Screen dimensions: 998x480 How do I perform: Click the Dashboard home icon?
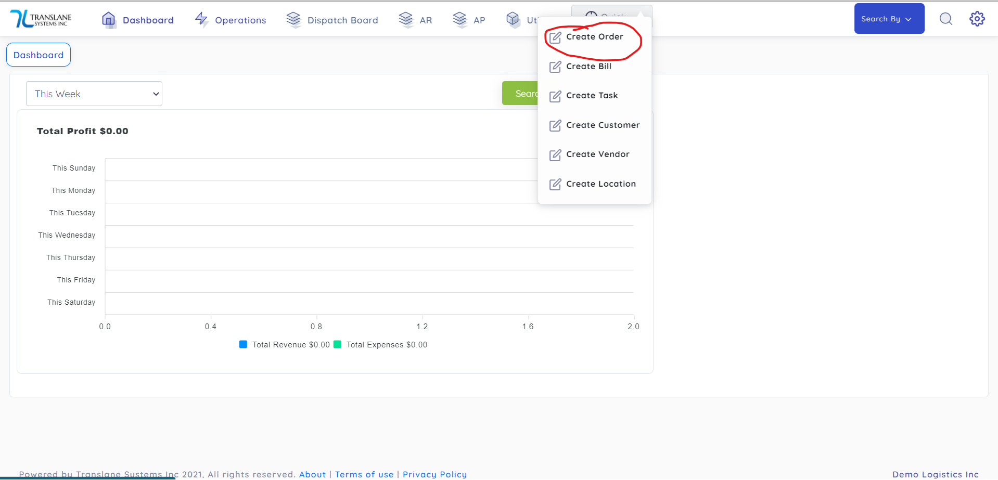[108, 20]
